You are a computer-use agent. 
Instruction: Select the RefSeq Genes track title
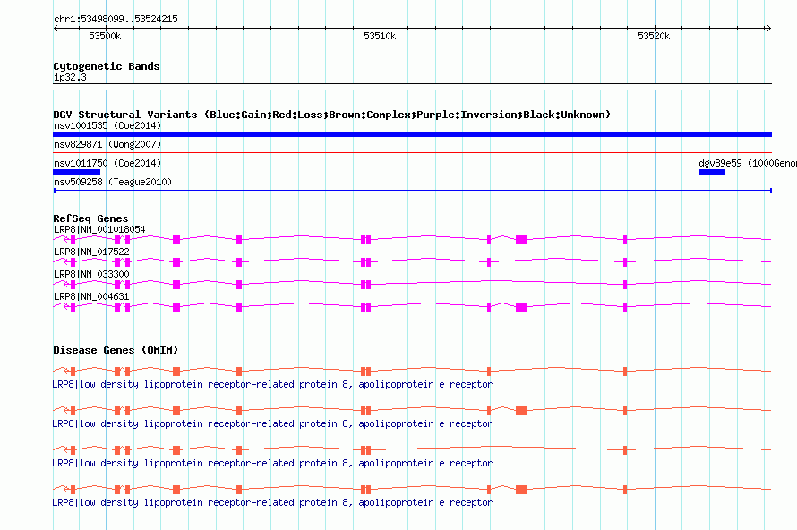[90, 218]
